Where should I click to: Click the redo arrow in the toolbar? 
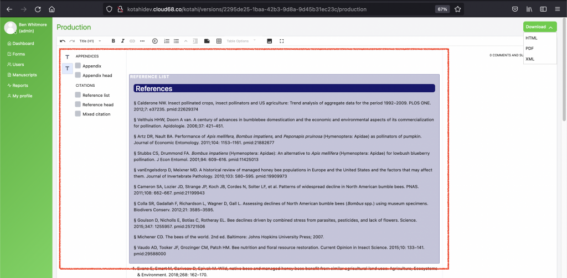tap(72, 41)
